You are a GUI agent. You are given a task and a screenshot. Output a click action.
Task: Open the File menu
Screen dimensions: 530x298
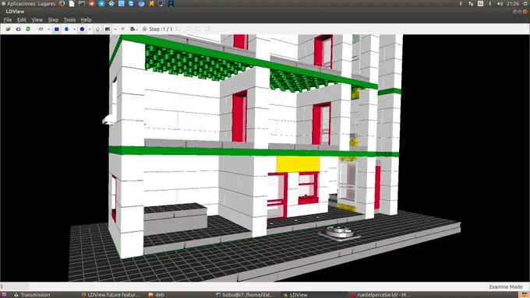[8, 19]
